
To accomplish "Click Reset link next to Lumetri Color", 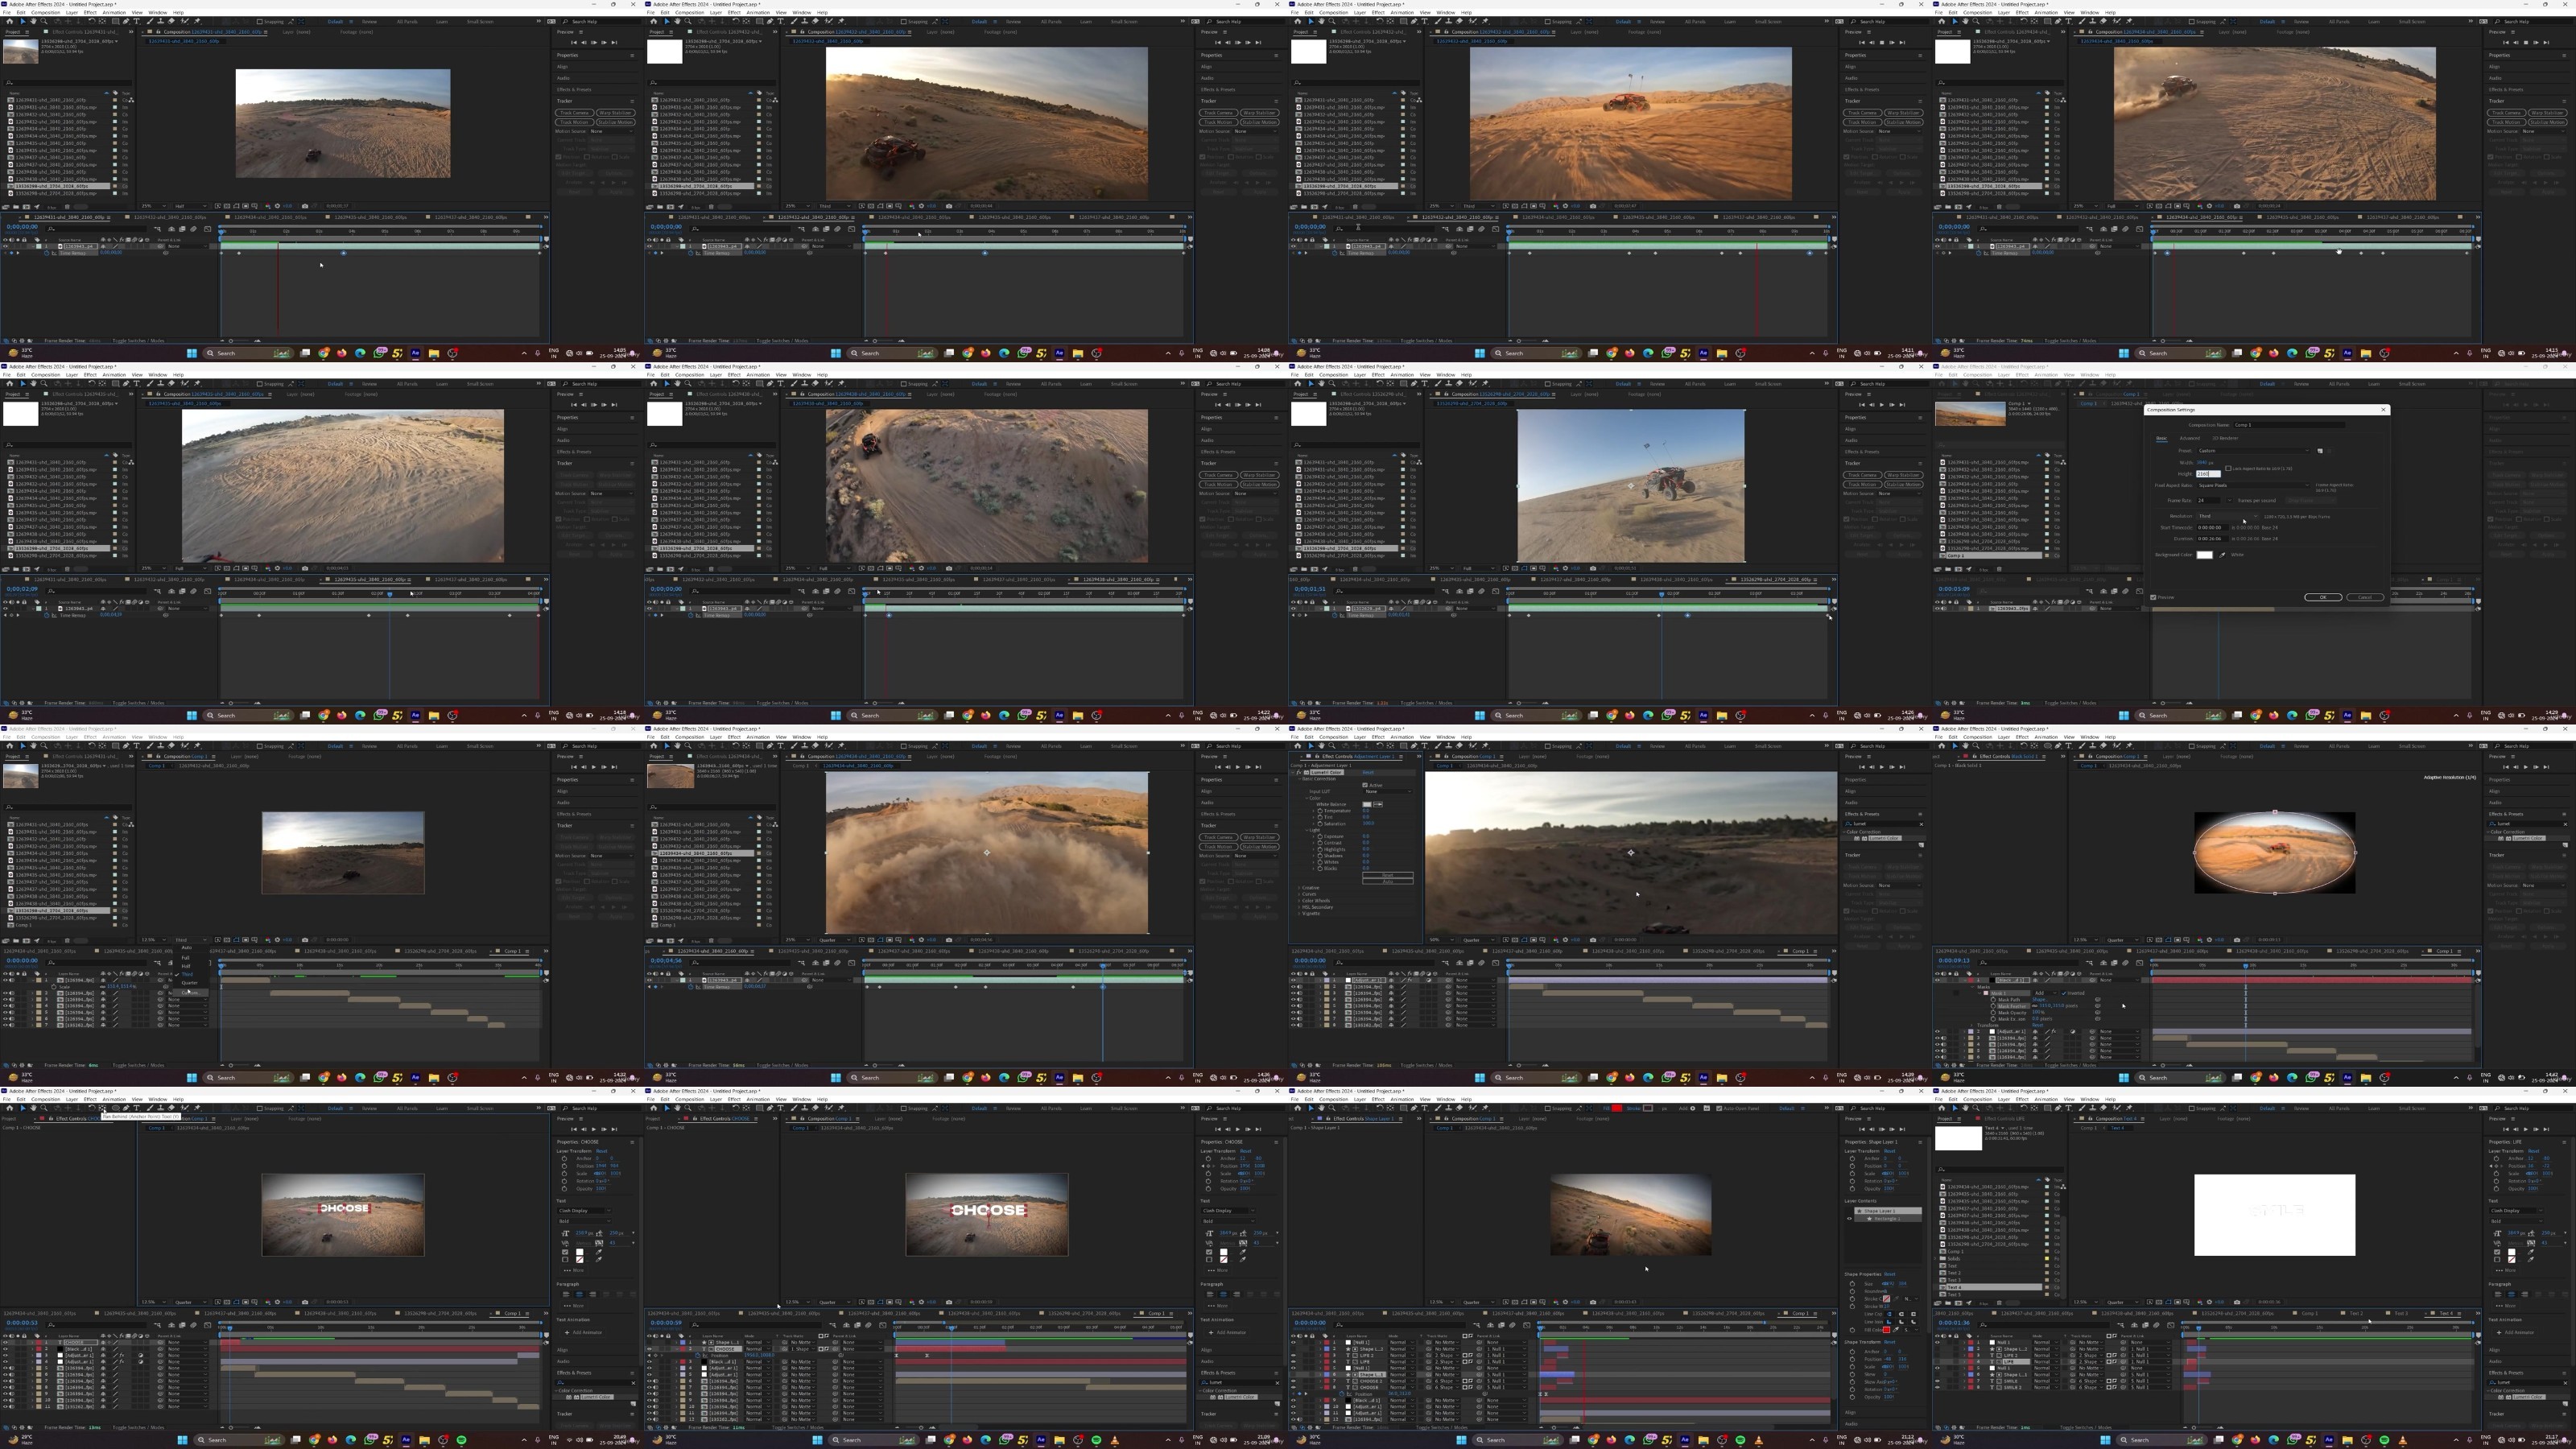I will (1369, 773).
